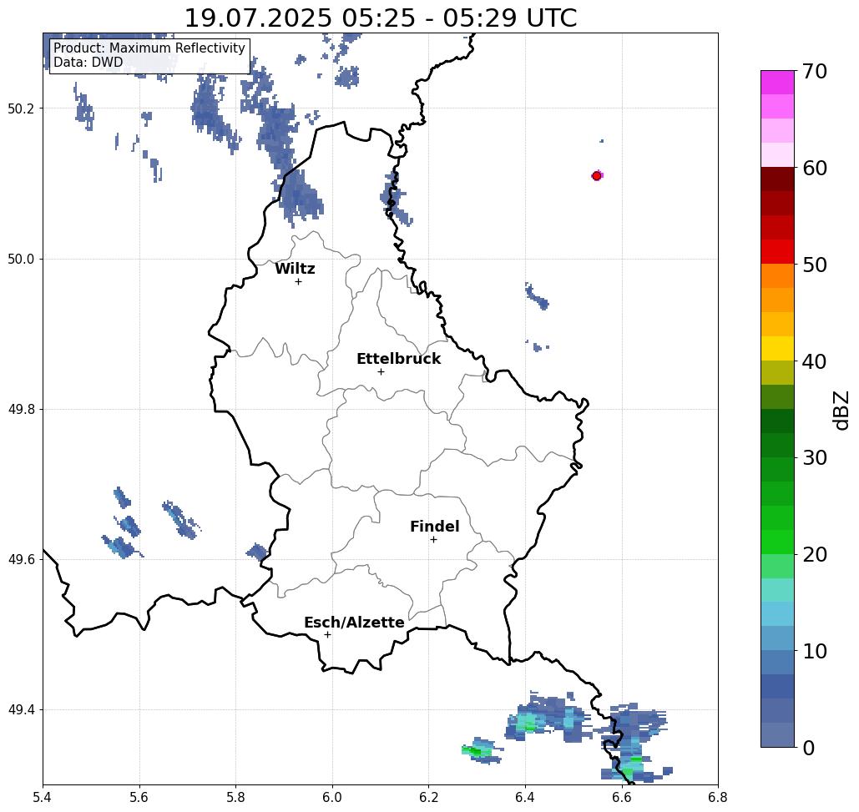859x812 pixels.
Task: Click the longitude tick label 6.0
Action: coord(332,797)
